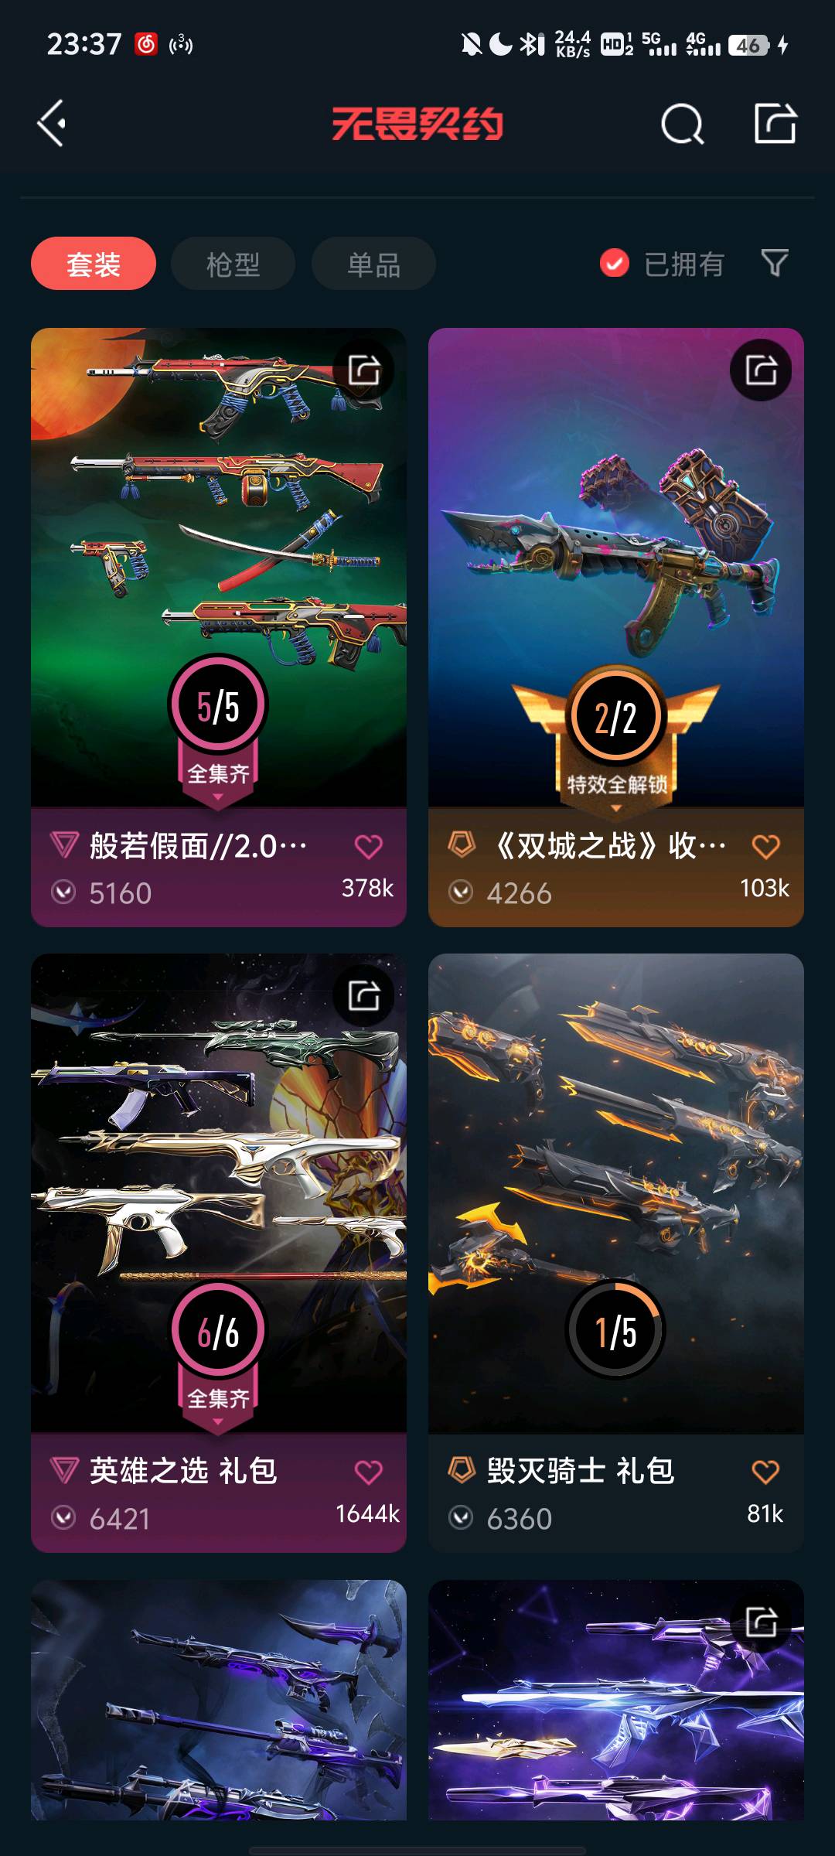
Task: Tap top-right share page icon
Action: (x=775, y=123)
